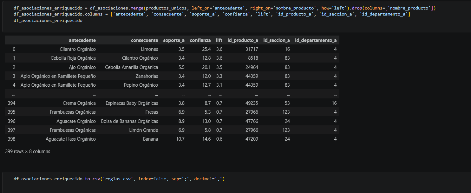Select the Aguacate Hass Orgánico cell
471x193 pixels.
coord(70,139)
